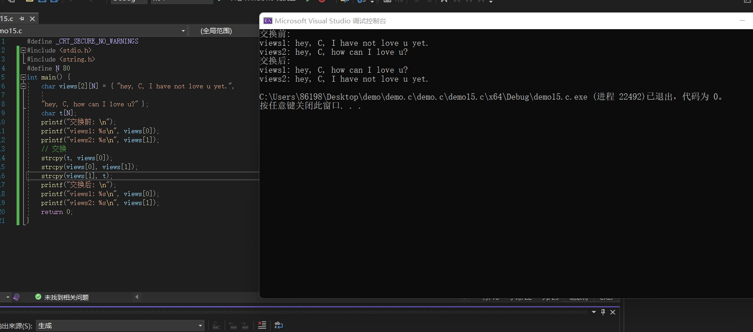Click the char t[N] declaration line

(x=59, y=113)
